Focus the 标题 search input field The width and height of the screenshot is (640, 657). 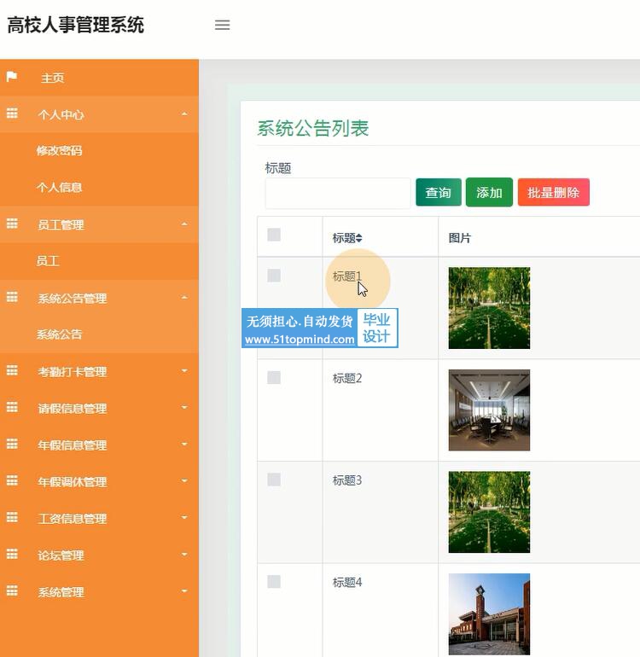(x=338, y=193)
